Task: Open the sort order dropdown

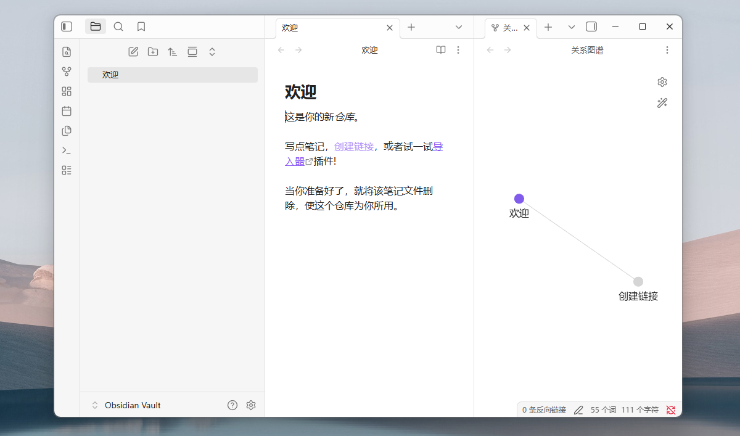Action: (173, 52)
